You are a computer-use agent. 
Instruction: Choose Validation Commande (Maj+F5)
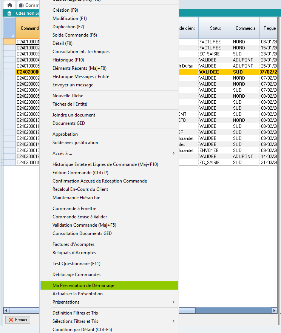pyautogui.click(x=84, y=225)
